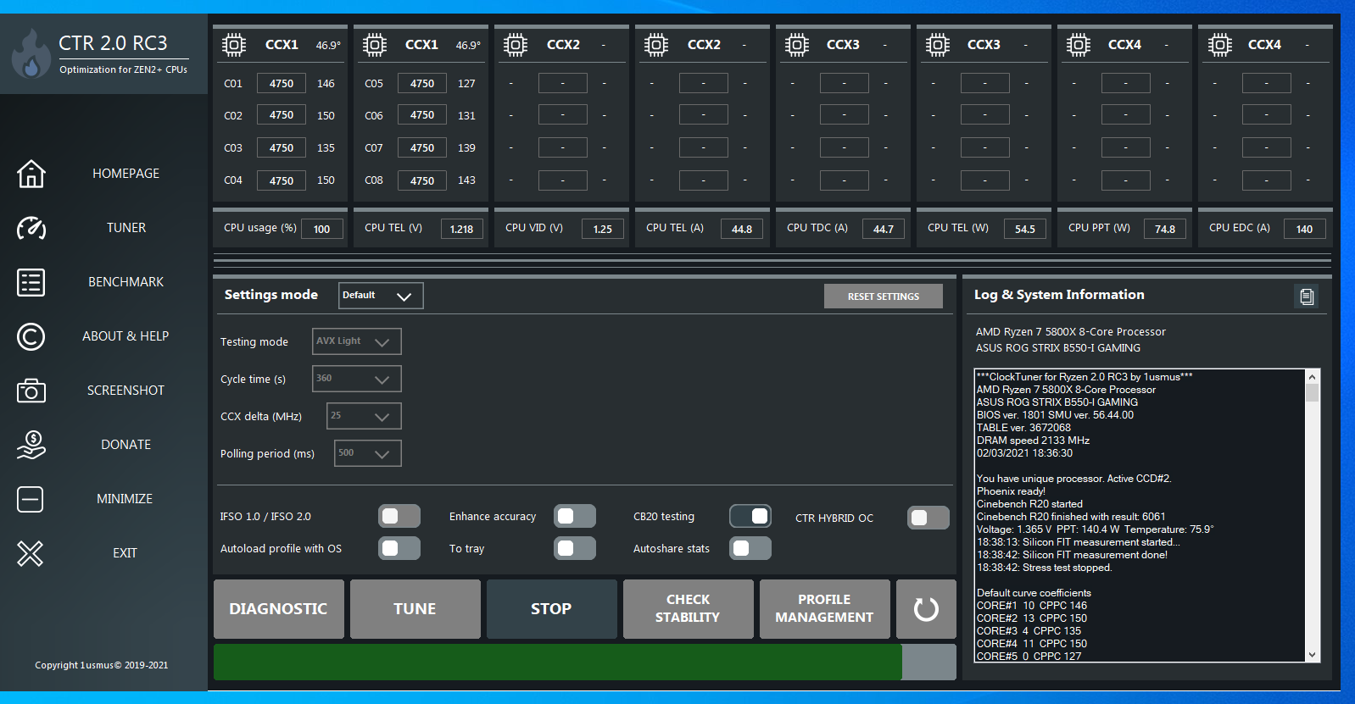Click the house icon for Homepage
This screenshot has width=1355, height=704.
pyautogui.click(x=31, y=174)
